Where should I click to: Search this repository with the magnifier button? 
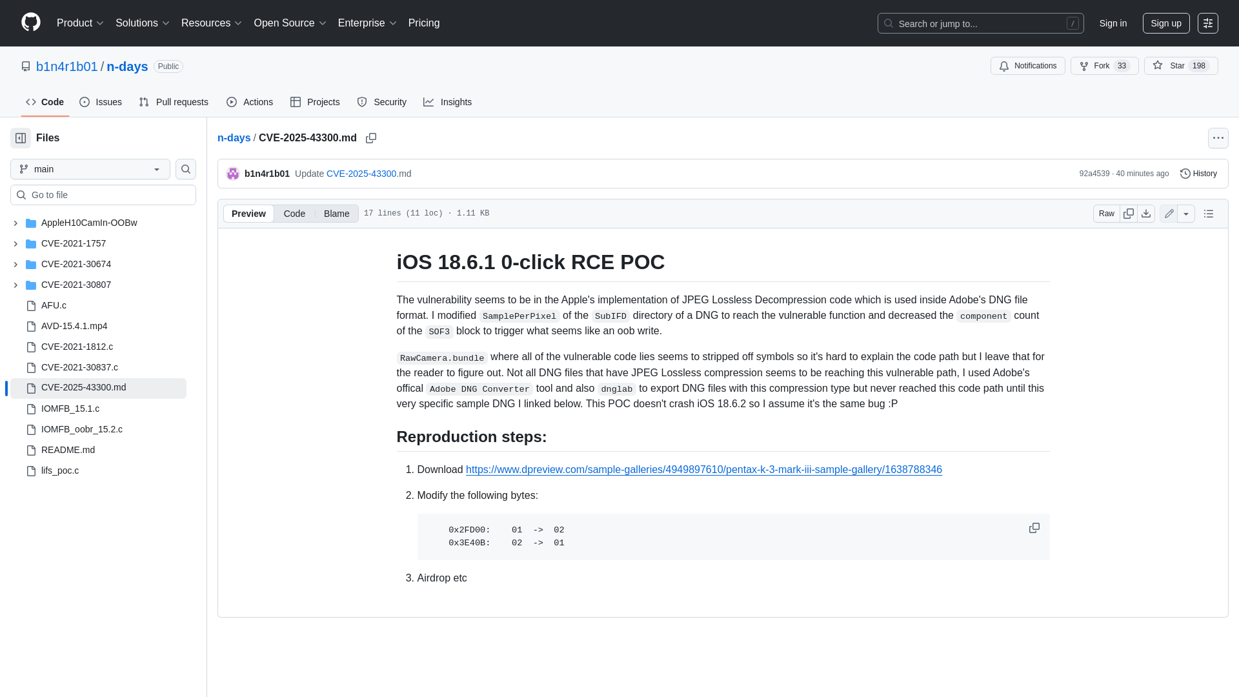[186, 169]
